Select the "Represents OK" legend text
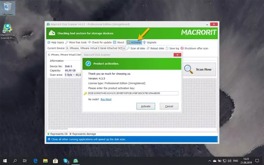Viewport: 264px width, 165px height. [x=59, y=134]
